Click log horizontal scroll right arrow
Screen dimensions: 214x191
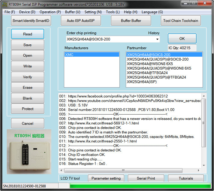tap(198, 170)
